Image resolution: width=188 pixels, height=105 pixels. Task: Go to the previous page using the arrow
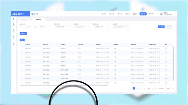coord(130,88)
